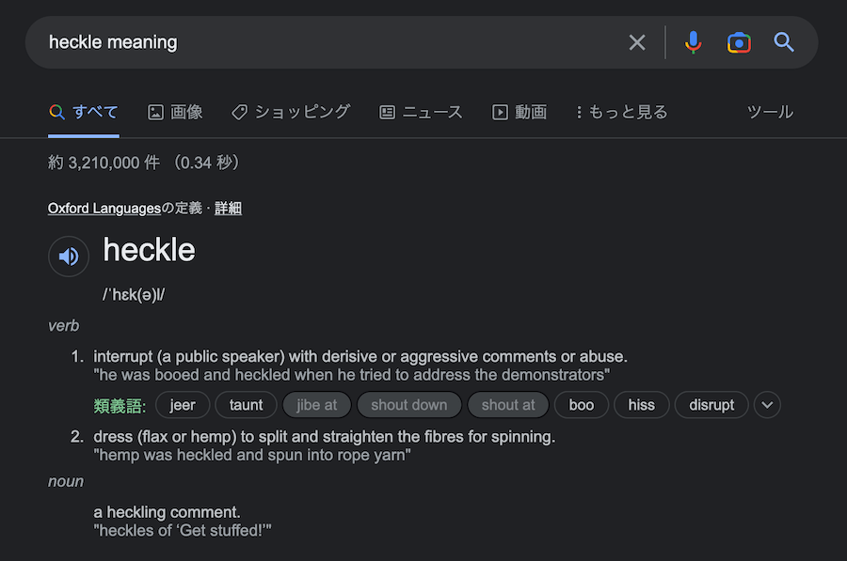Select the すべて all results tab
The image size is (847, 561).
(84, 113)
